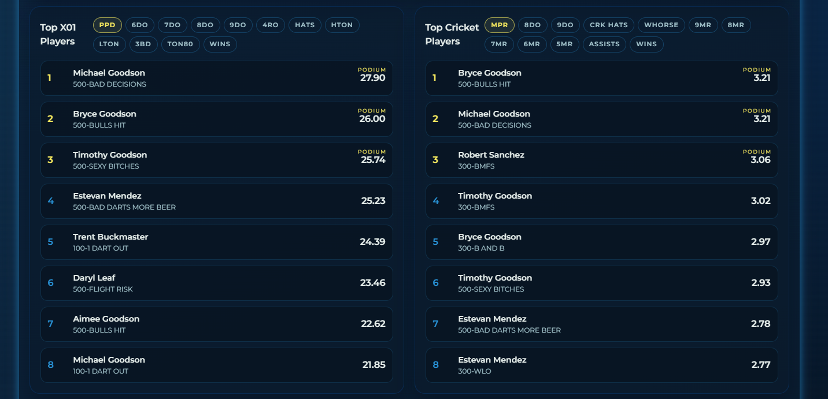Show 9DO statistics for X01
This screenshot has width=828, height=399.
tap(238, 25)
